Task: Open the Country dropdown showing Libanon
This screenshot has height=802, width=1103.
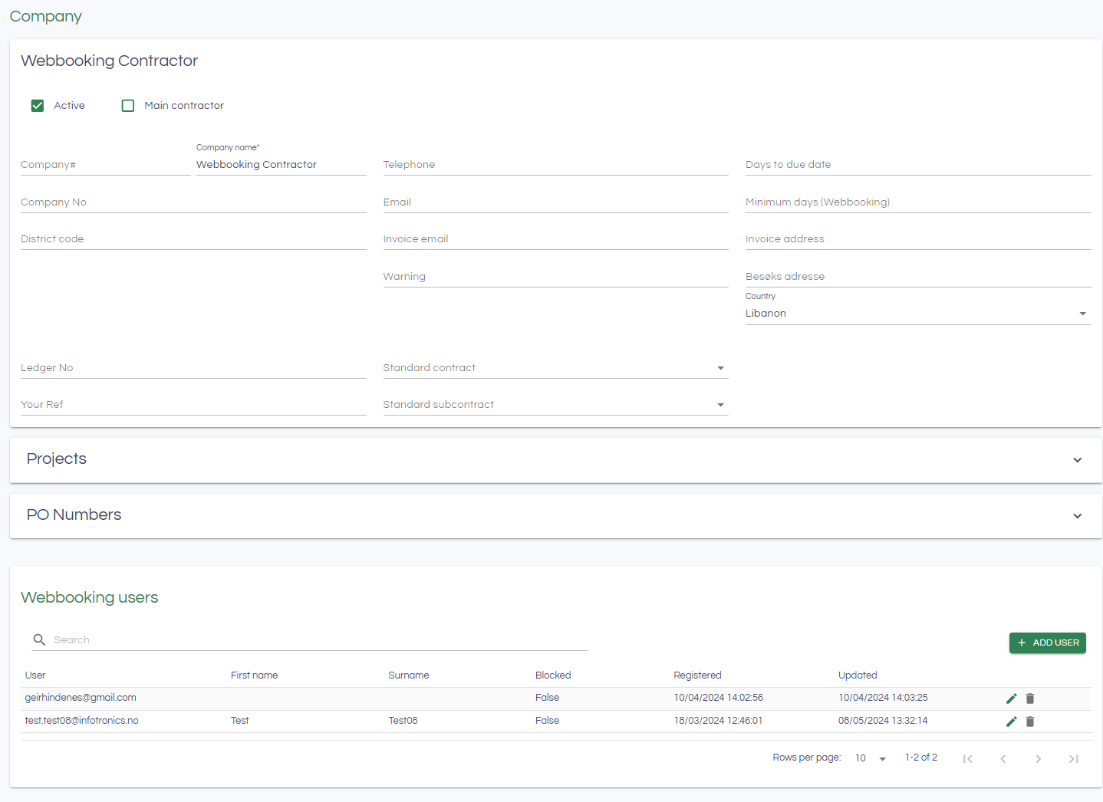Action: pos(917,314)
